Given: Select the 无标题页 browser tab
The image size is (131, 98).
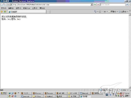Looking at the screenshot, I should point(27,12).
